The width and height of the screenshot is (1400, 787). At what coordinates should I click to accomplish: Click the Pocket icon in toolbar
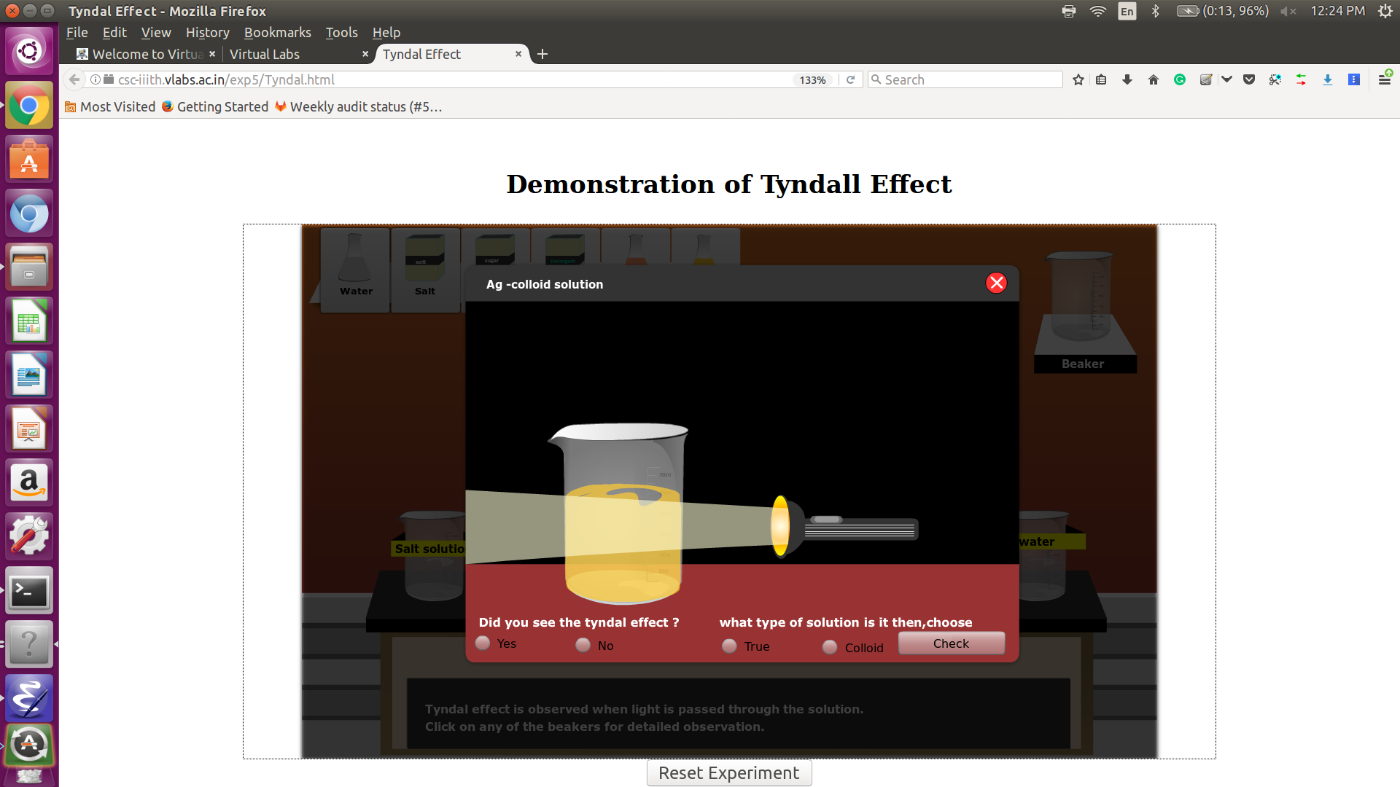click(x=1249, y=80)
